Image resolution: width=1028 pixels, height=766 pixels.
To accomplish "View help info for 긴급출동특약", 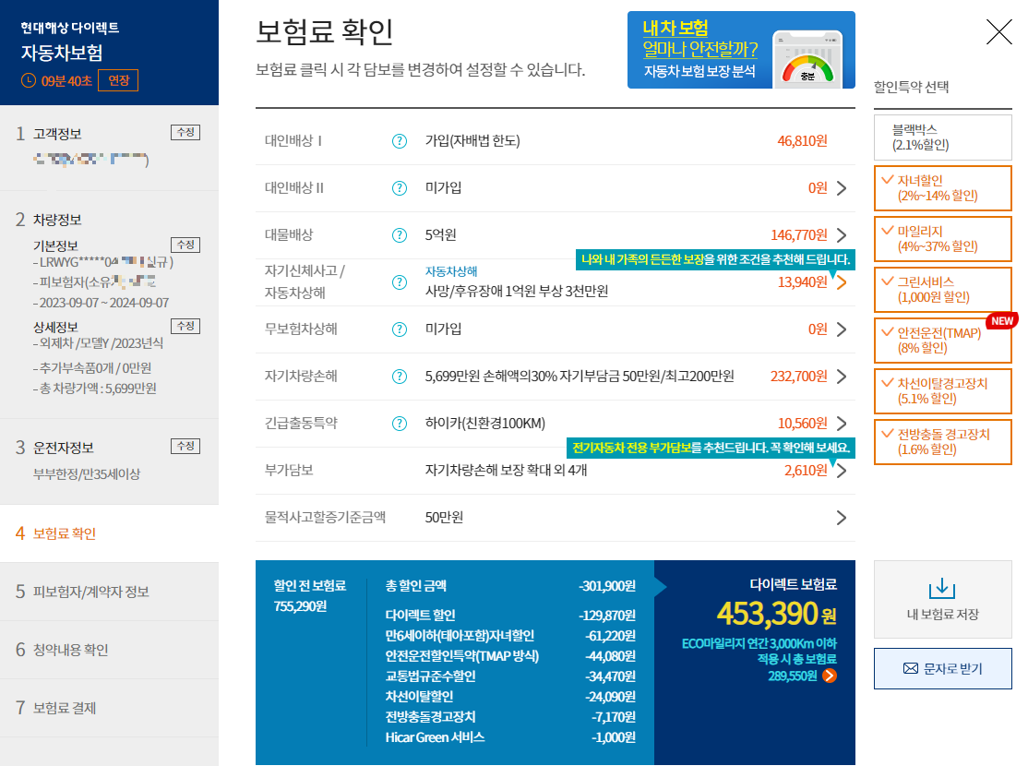I will tap(399, 423).
